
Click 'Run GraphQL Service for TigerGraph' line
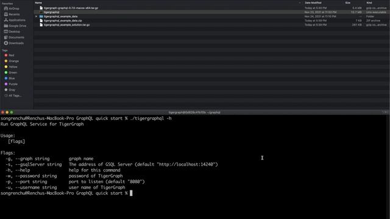(x=42, y=124)
